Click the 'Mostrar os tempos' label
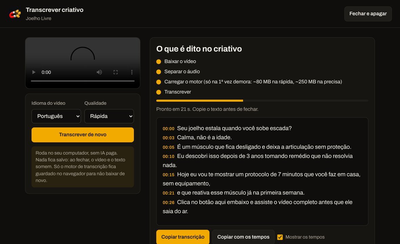 click(305, 237)
